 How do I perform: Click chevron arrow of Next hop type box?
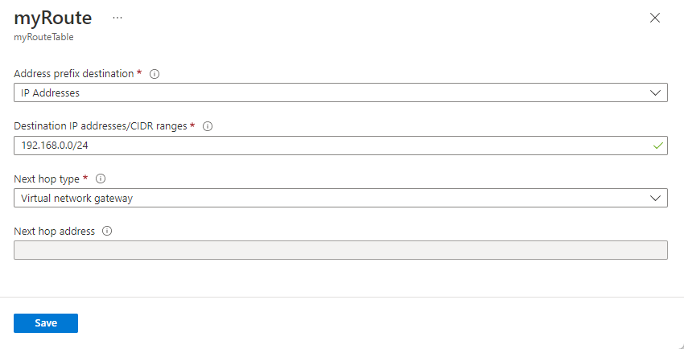point(655,198)
